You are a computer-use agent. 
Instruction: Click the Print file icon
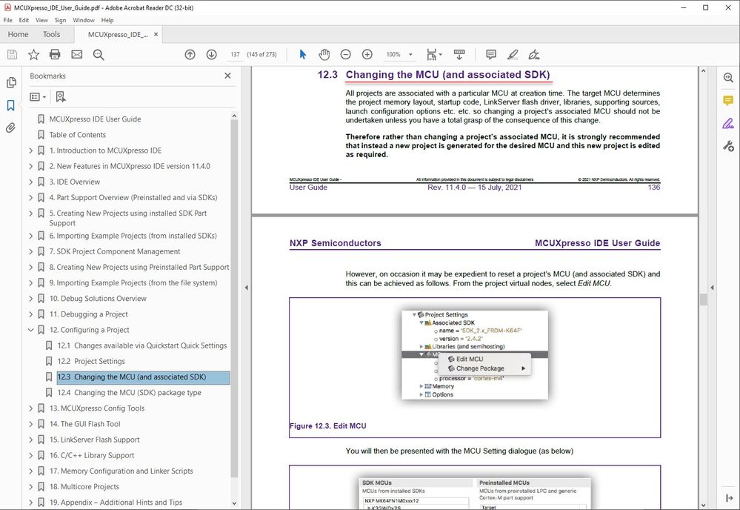pyautogui.click(x=55, y=54)
